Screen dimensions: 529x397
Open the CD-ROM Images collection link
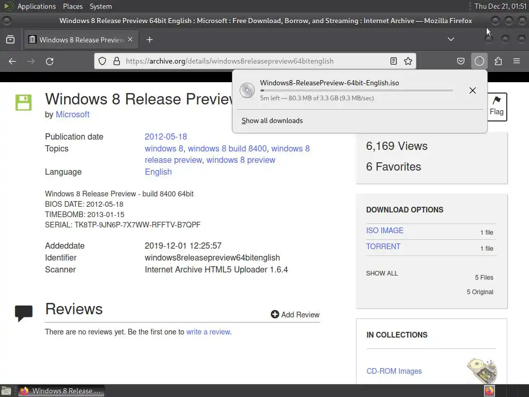[394, 371]
